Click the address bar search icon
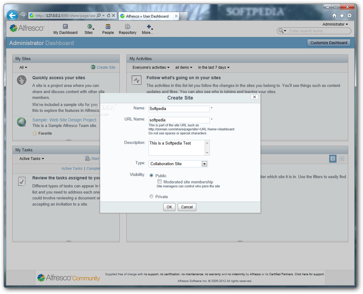The image size is (363, 294). pos(99,15)
